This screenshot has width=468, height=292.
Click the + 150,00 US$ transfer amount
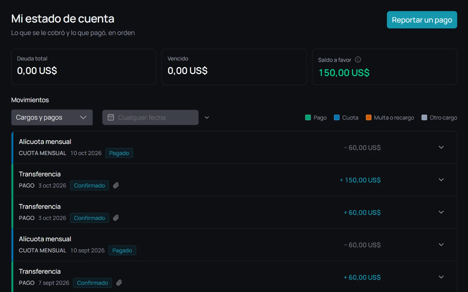click(360, 180)
